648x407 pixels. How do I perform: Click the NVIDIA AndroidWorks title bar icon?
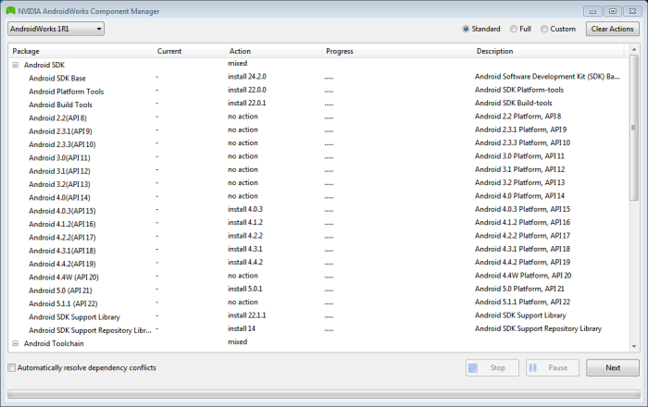(11, 11)
